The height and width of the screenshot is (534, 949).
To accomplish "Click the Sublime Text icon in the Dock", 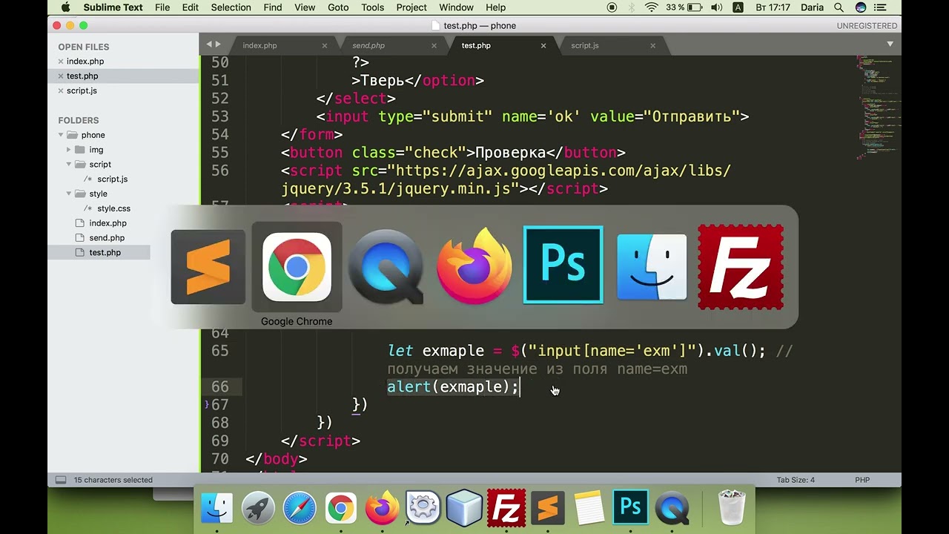I will point(547,509).
